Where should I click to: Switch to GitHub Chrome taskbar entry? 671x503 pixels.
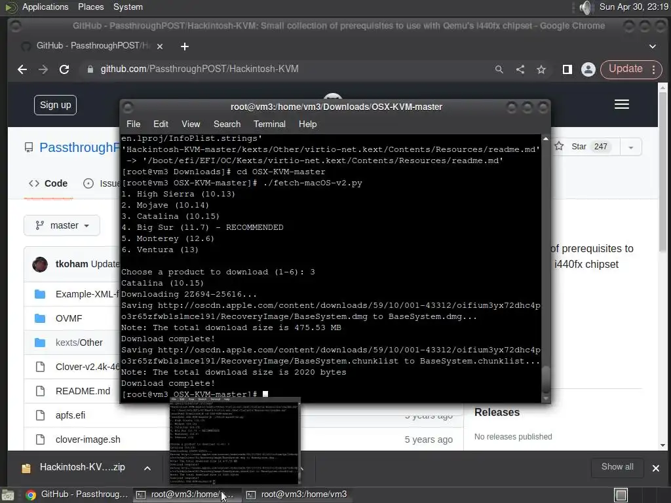(77, 494)
